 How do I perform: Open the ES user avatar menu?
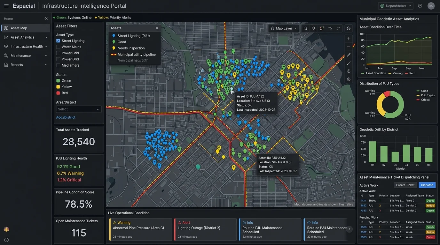[431, 6]
